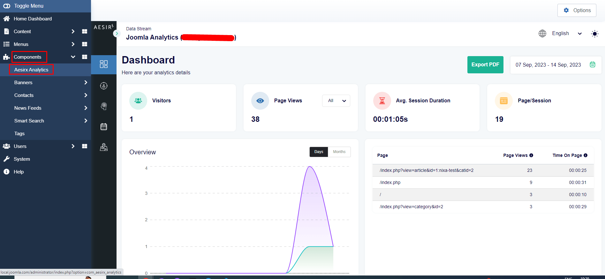Open Users dashboard grid icon

85,146
